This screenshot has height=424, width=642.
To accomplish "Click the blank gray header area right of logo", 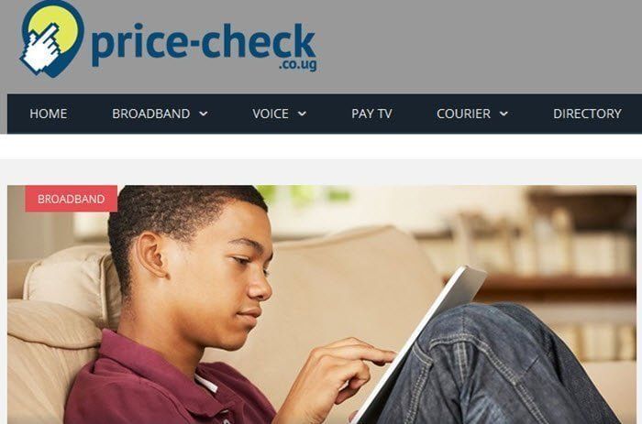I will (x=479, y=45).
